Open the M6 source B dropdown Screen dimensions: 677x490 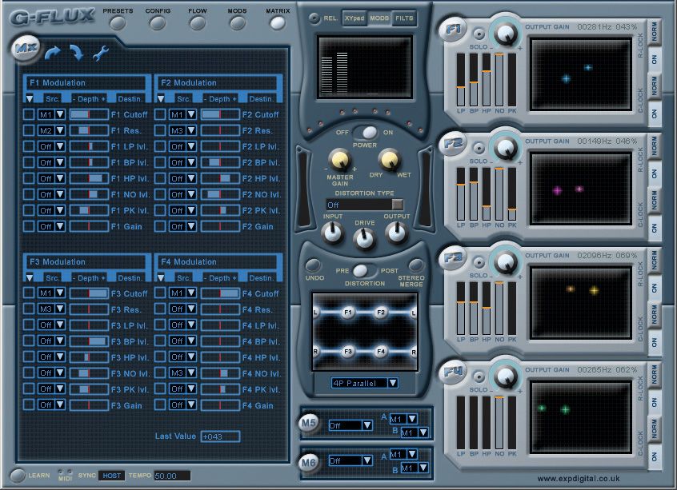point(415,468)
